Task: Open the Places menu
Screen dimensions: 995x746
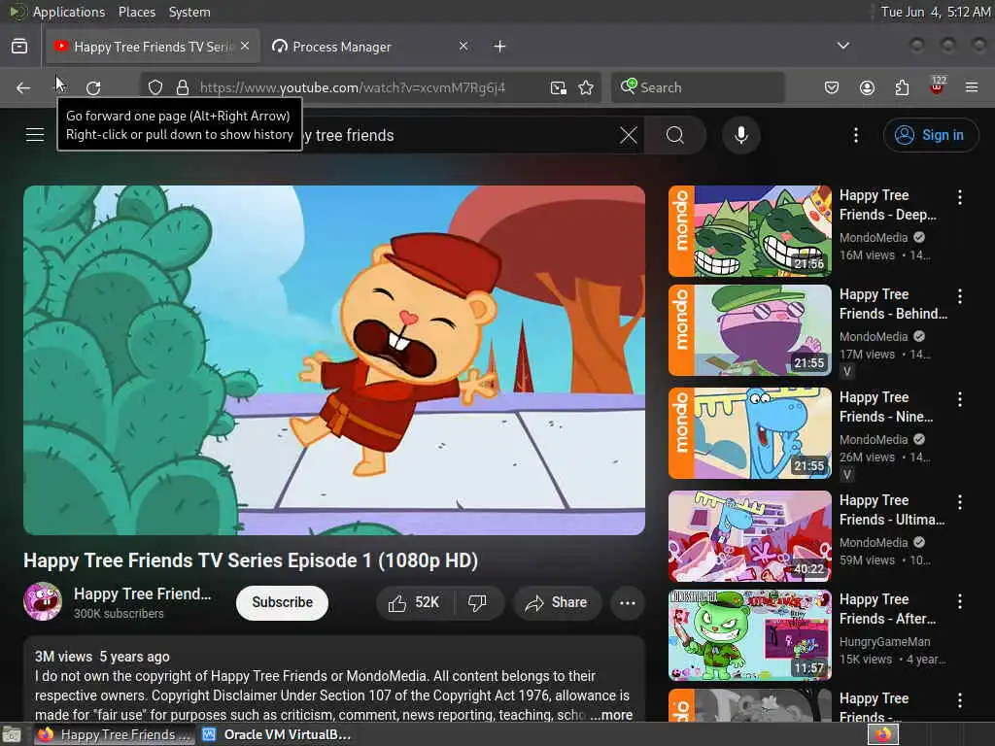Action: click(x=136, y=12)
